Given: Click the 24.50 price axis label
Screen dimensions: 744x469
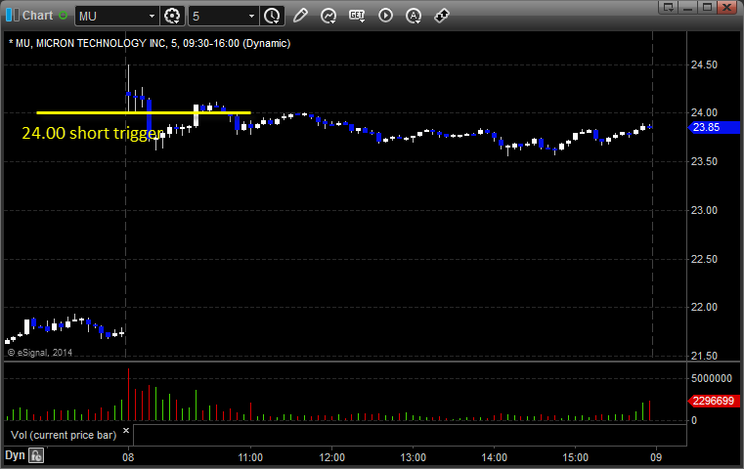Looking at the screenshot, I should pyautogui.click(x=704, y=64).
